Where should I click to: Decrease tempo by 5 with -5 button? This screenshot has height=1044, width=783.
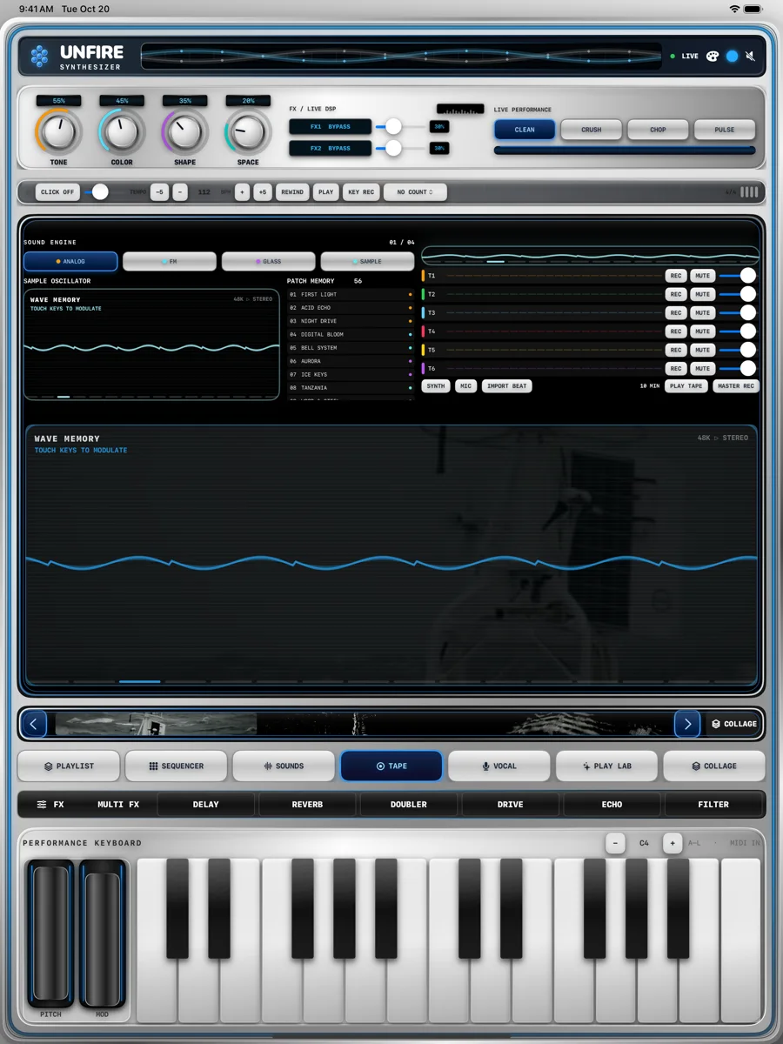tap(159, 192)
